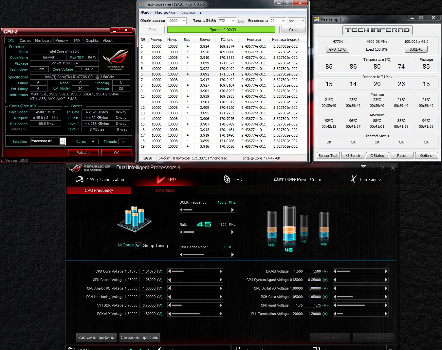Click the CPU Core Voltage input field

click(148, 271)
